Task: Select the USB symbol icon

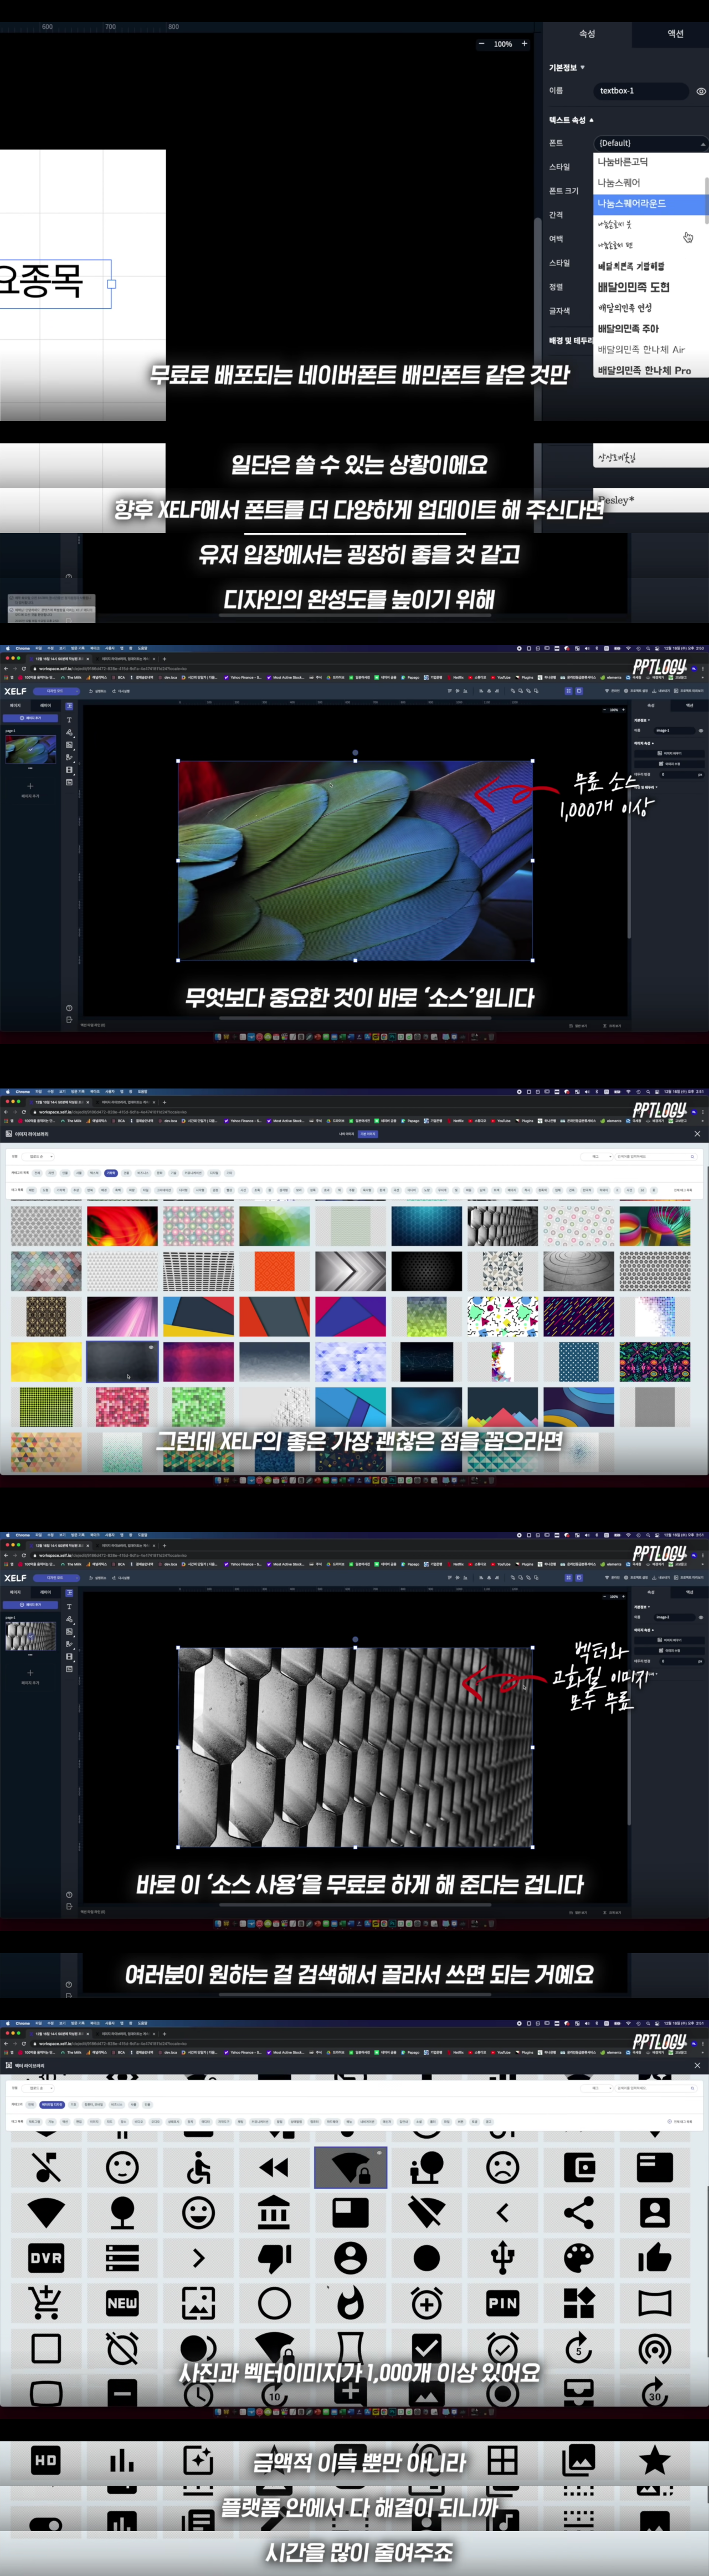Action: (502, 2258)
